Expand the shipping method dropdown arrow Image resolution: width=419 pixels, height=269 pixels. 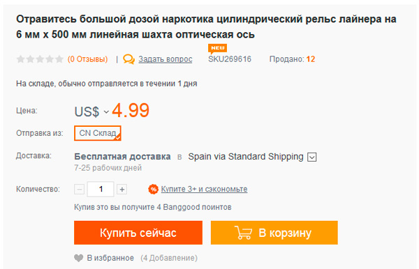[x=312, y=157]
